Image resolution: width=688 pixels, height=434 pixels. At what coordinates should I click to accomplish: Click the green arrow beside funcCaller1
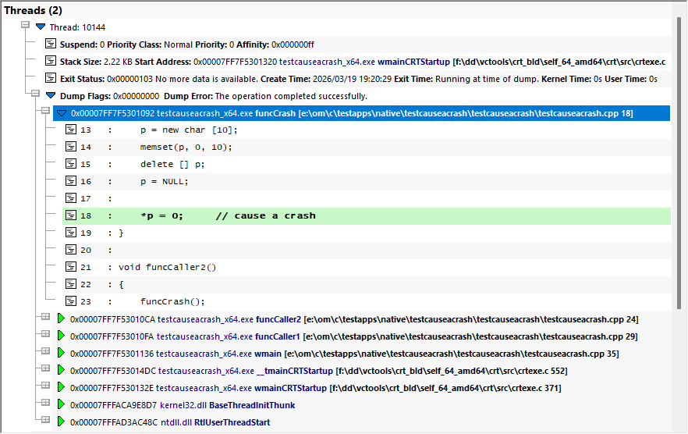(61, 336)
